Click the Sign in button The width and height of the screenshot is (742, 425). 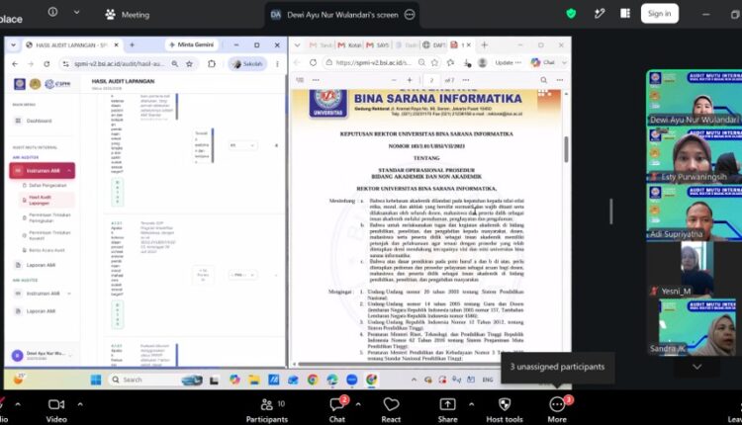(660, 14)
